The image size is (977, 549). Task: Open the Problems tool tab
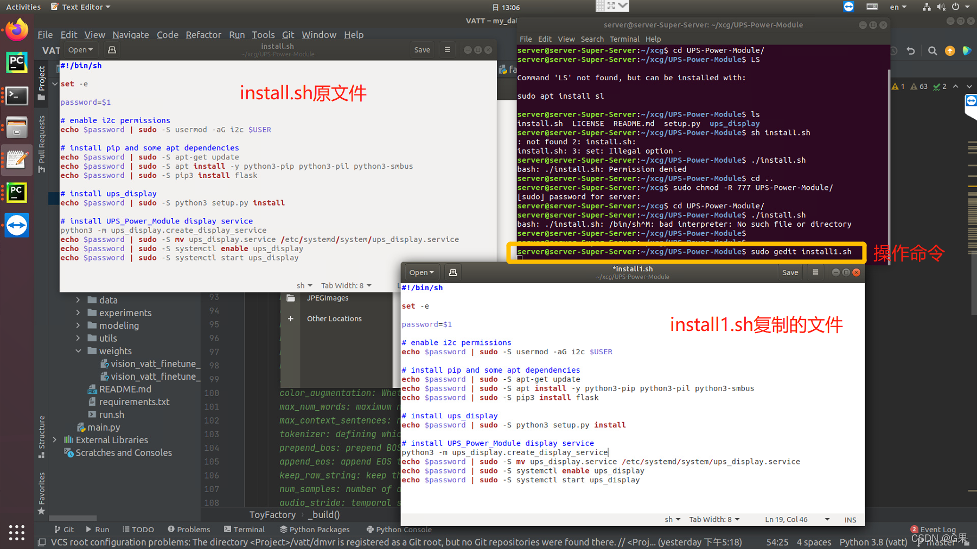[x=189, y=529]
